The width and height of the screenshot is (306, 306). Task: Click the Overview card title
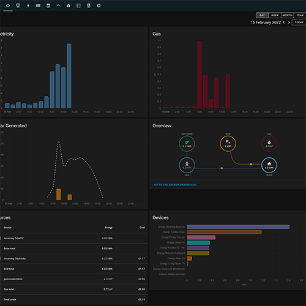coord(162,125)
